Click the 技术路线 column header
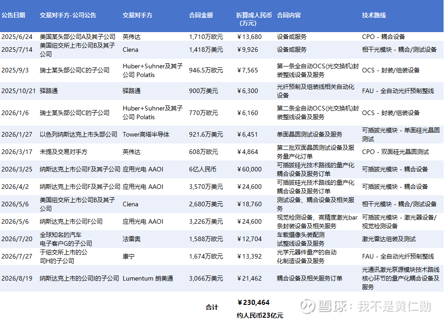This screenshot has height=320, width=444. (x=374, y=15)
